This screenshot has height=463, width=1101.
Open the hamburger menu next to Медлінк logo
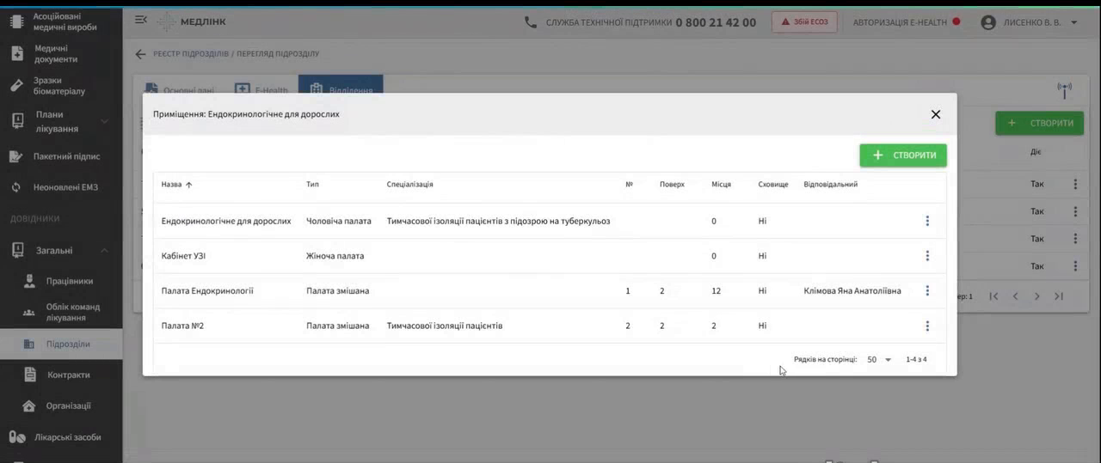[141, 20]
